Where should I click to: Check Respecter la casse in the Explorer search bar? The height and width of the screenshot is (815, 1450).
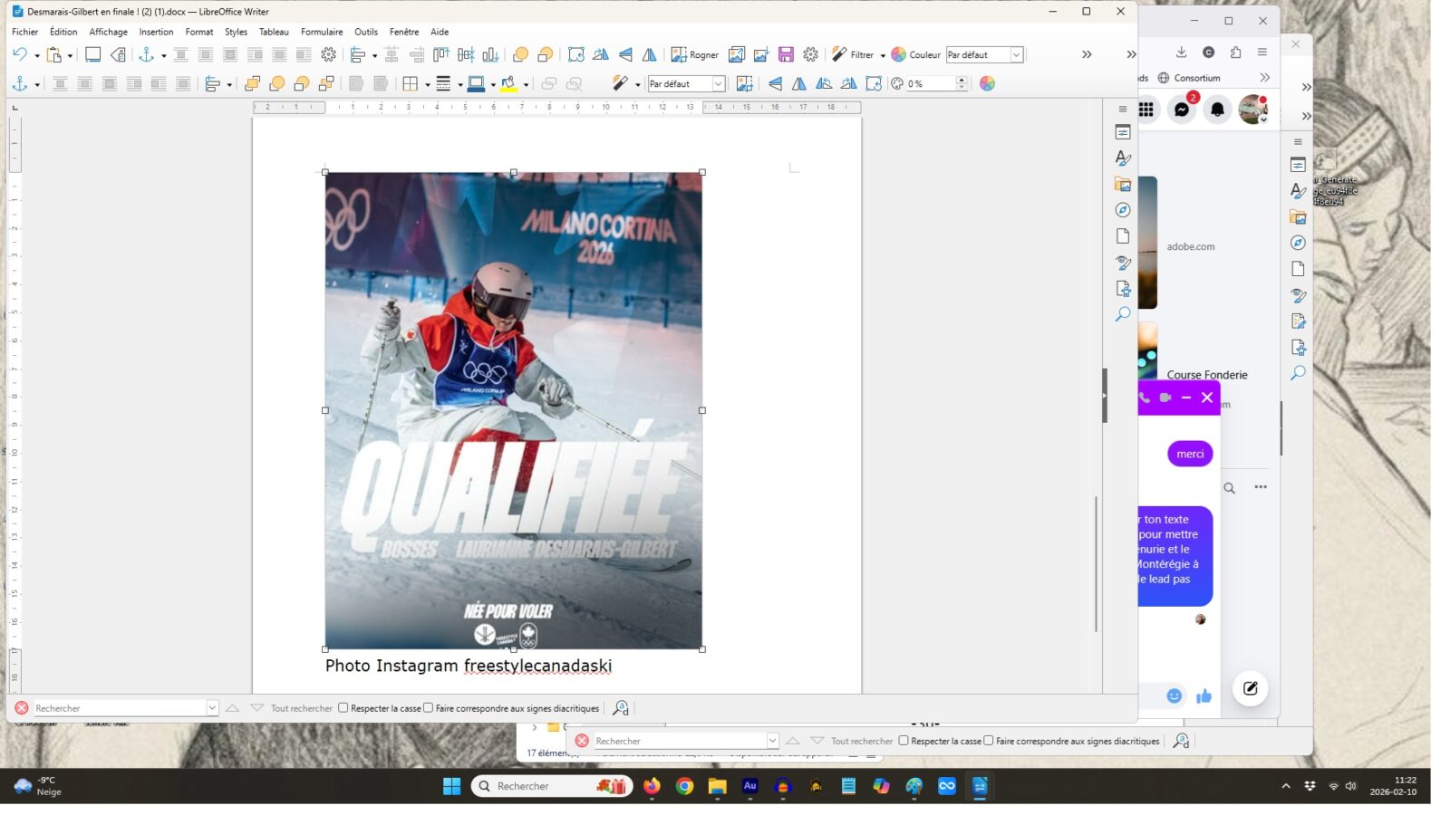point(904,741)
